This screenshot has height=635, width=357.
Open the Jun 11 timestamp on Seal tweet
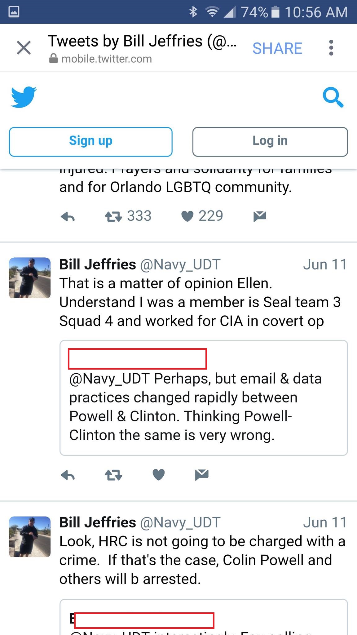tap(324, 265)
